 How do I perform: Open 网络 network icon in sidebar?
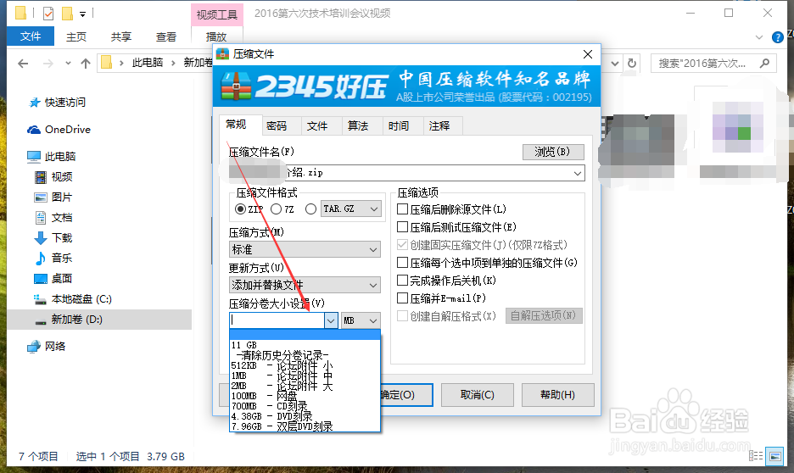click(x=34, y=347)
